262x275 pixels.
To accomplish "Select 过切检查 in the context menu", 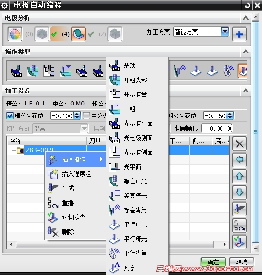I will 75,217.
